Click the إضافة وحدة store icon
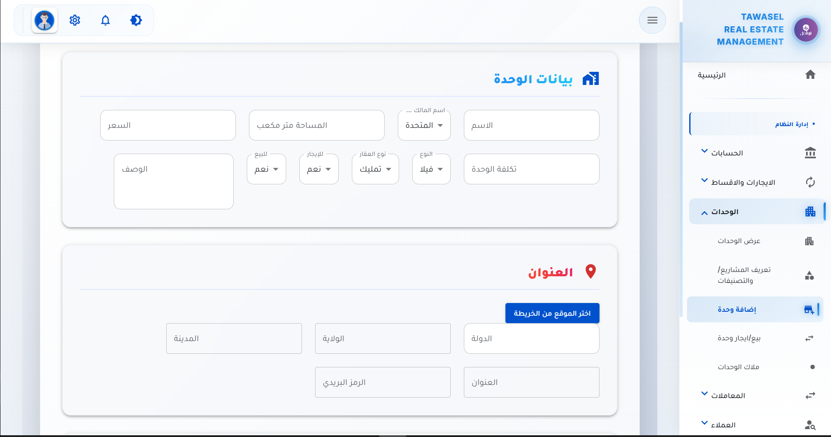The height and width of the screenshot is (437, 831). tap(809, 310)
